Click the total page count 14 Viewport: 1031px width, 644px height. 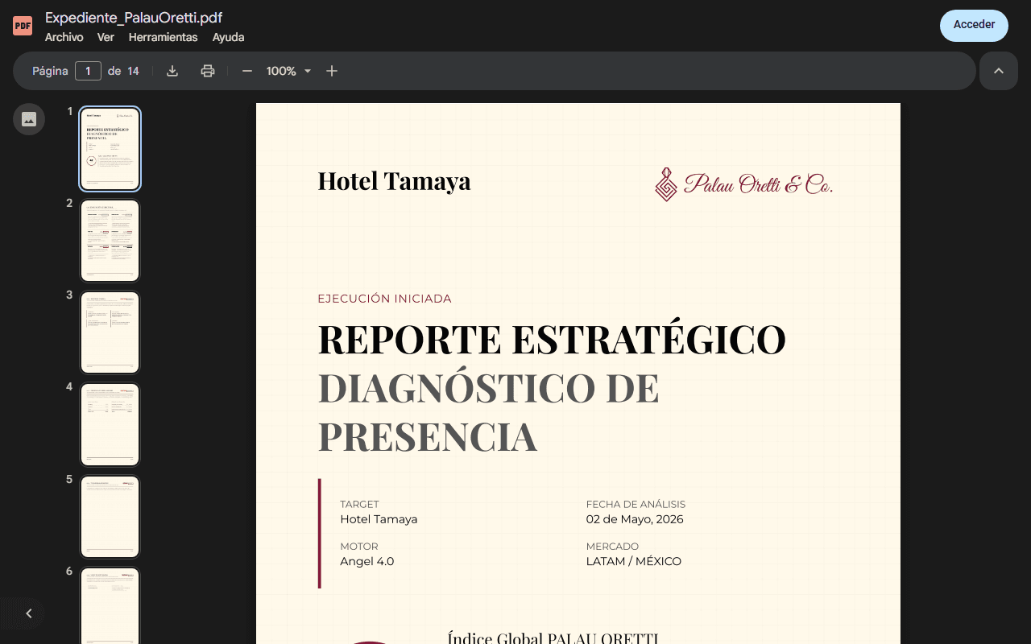tap(133, 71)
